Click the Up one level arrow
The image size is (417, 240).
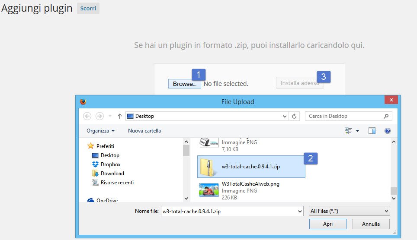coord(119,116)
